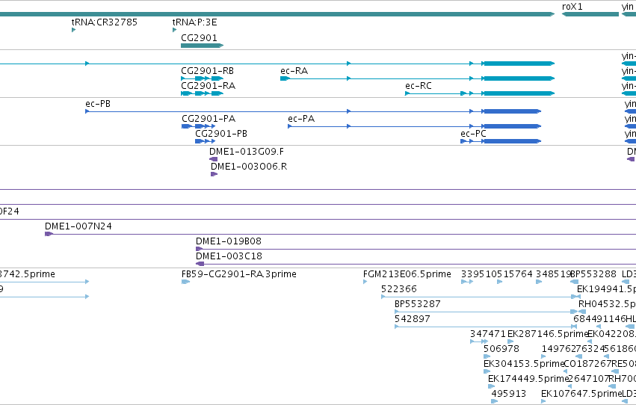Select the CG2901-PA protein glyph
Screen dimensions: 636x405
[x=198, y=126]
